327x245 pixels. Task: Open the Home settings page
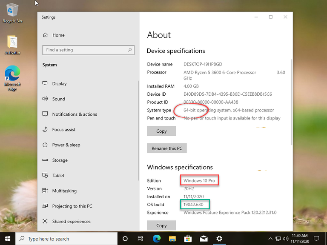coord(54,35)
